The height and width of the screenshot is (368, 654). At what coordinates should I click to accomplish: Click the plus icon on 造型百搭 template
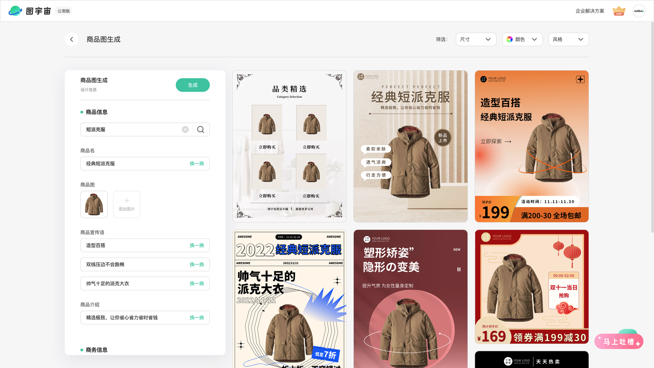[580, 79]
